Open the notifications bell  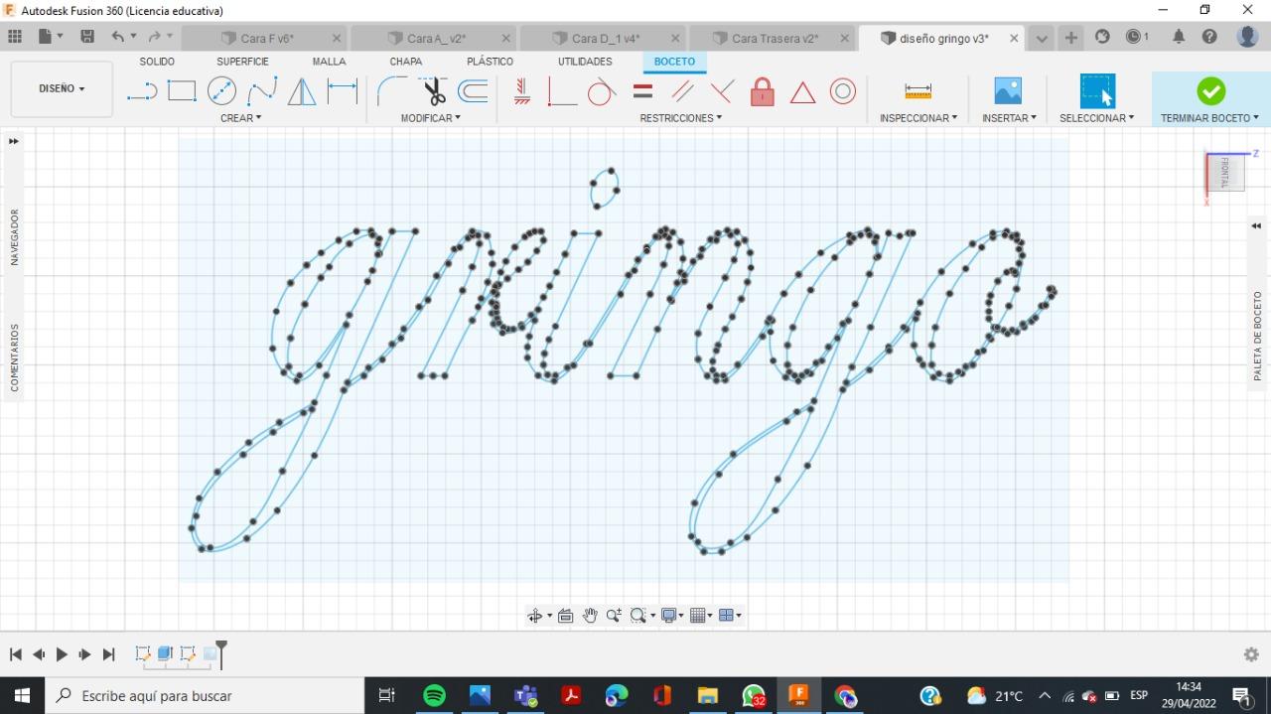click(x=1179, y=37)
